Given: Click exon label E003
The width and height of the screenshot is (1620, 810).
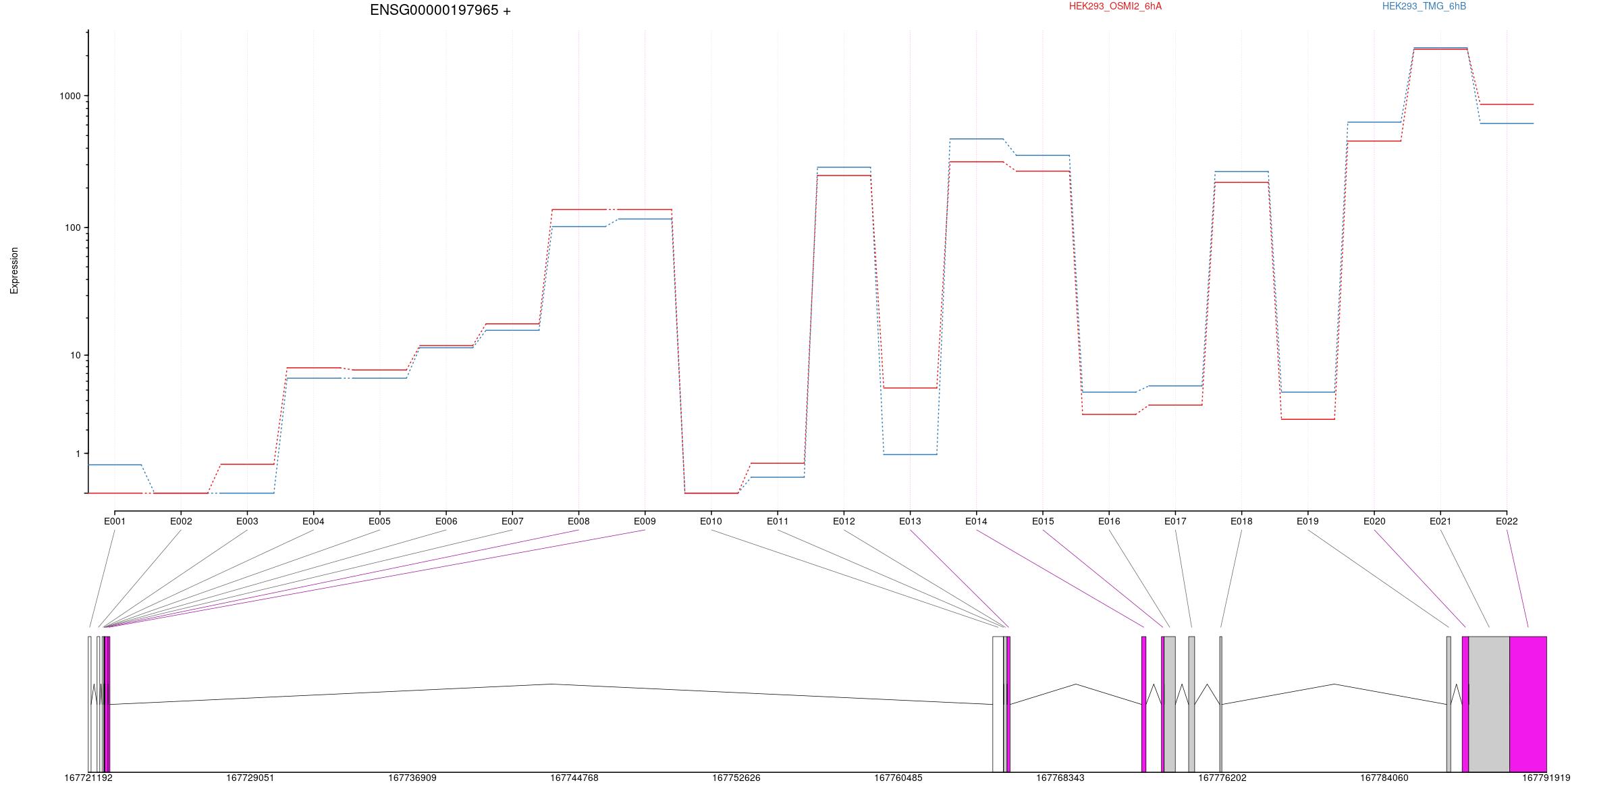Looking at the screenshot, I should pos(247,521).
